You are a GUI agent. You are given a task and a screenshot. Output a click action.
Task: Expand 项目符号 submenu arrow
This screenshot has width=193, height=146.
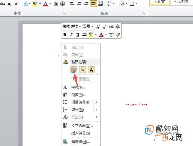97,102
